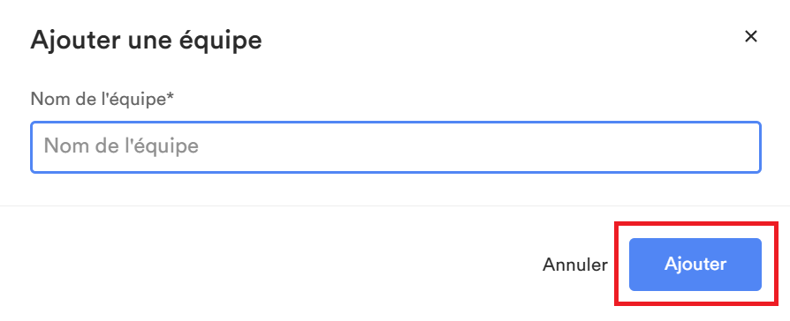Click the Ajouter une équipe heading
Viewport: 790px width, 321px height.
point(146,41)
